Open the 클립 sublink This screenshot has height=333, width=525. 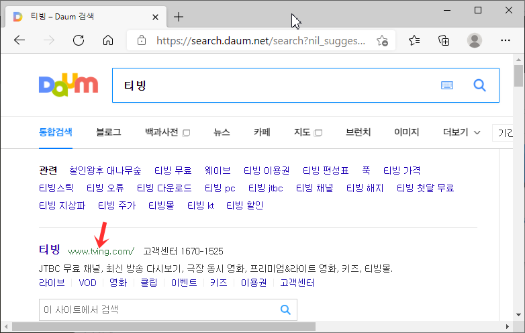tap(148, 283)
